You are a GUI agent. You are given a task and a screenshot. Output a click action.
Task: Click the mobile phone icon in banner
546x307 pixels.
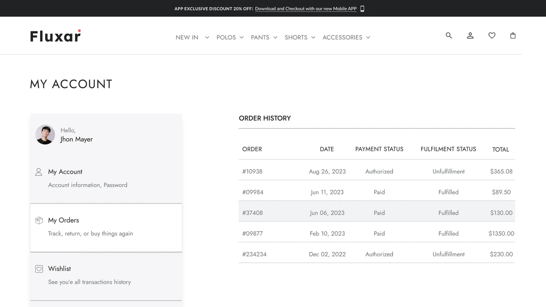[x=362, y=9]
